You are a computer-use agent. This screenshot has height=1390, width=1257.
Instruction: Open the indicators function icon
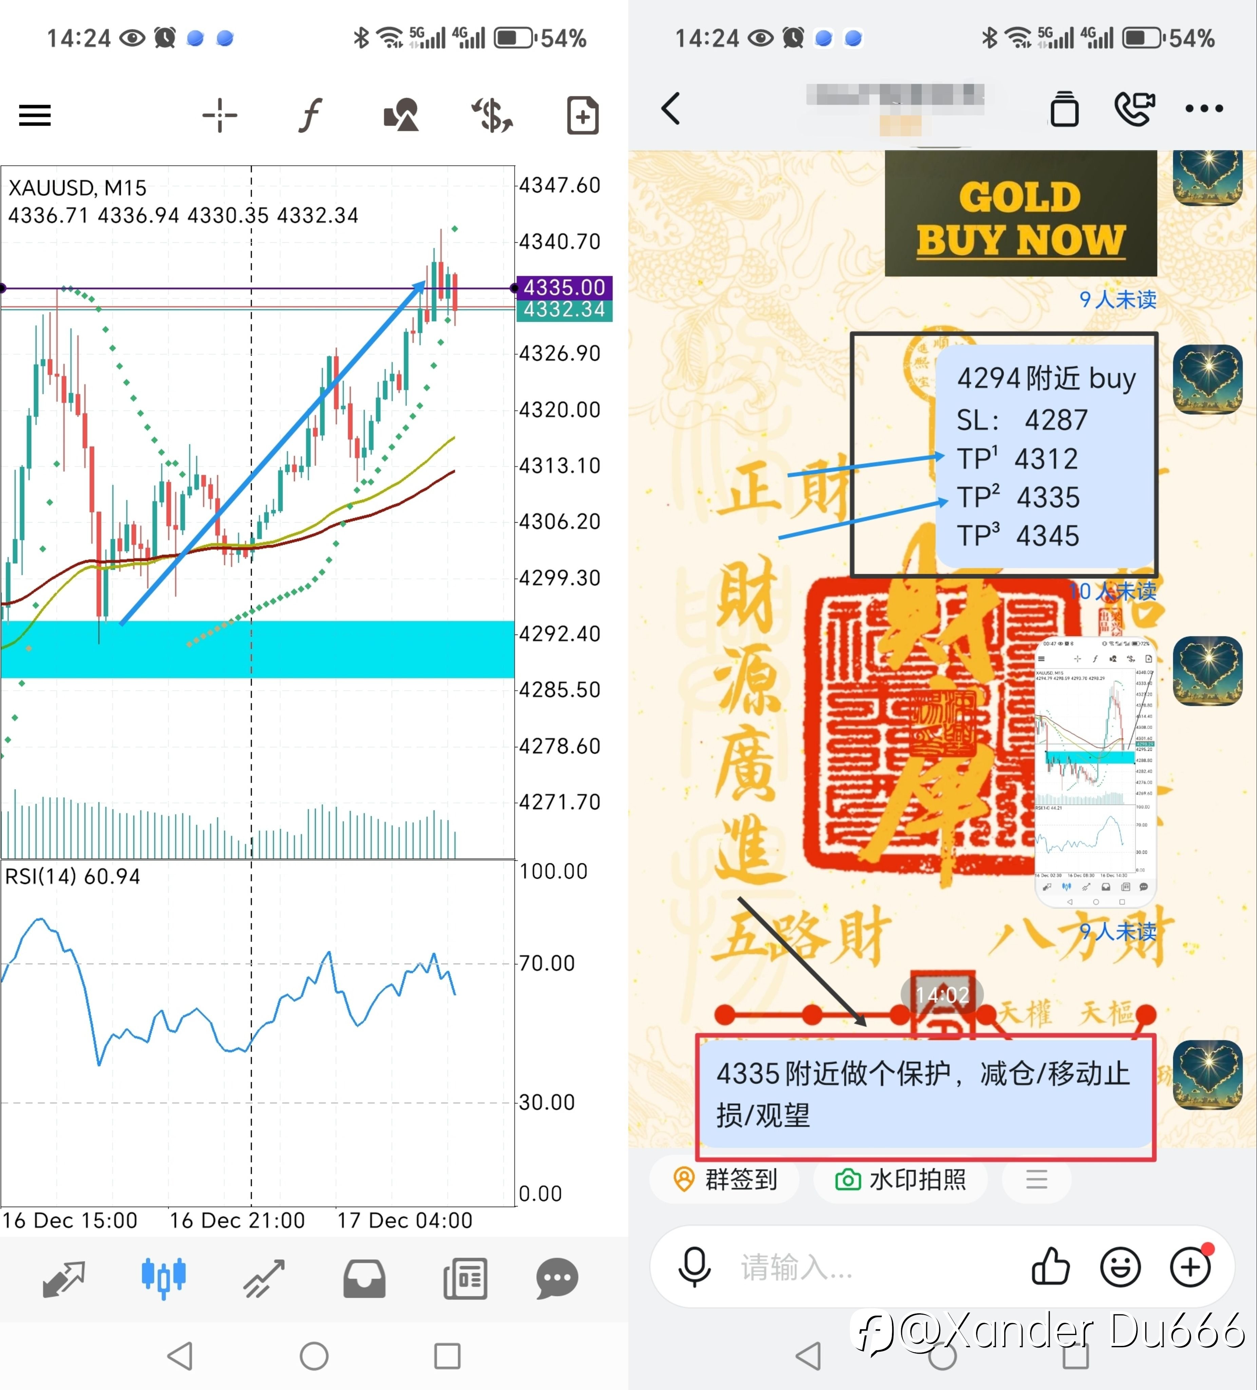tap(310, 115)
